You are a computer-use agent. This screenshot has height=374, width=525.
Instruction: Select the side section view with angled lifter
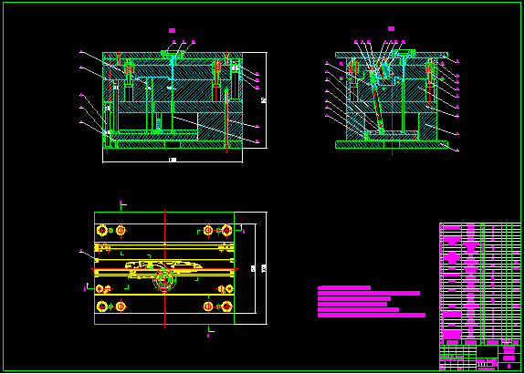(392, 100)
